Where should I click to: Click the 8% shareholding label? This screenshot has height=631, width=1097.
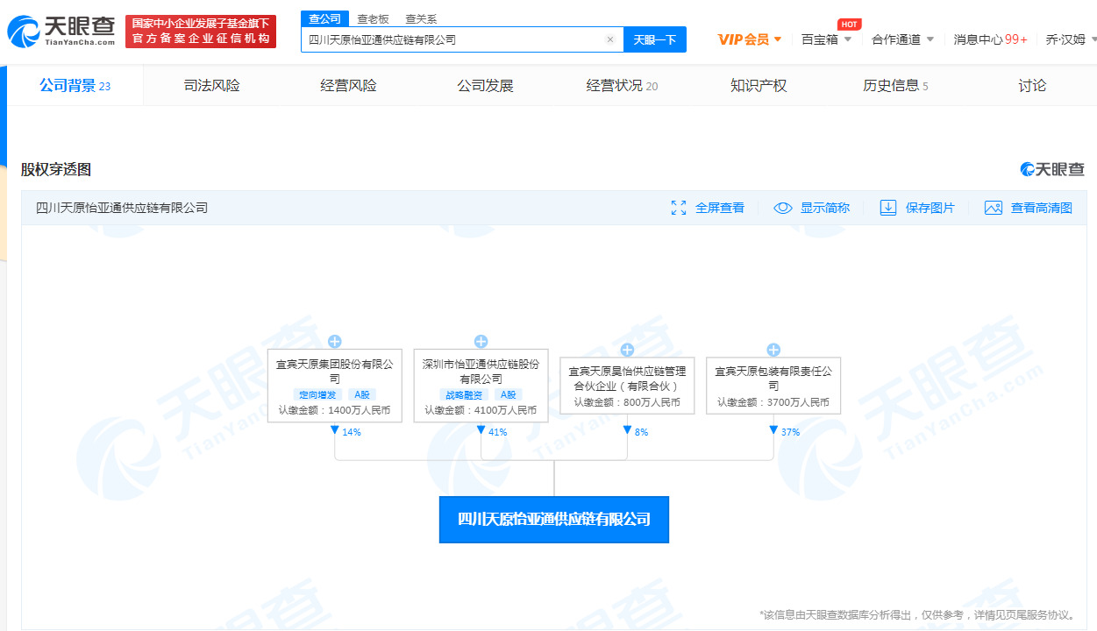coord(641,432)
